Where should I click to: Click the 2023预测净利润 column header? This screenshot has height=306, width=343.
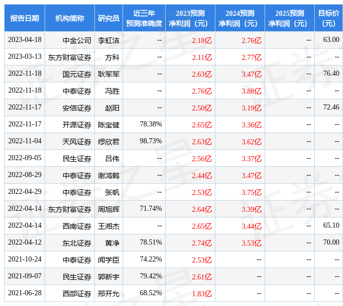coord(190,18)
